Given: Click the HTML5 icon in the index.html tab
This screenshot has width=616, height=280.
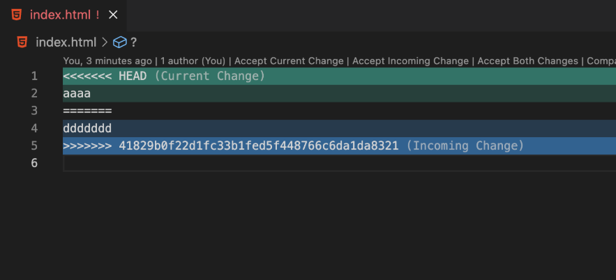Looking at the screenshot, I should 17,15.
